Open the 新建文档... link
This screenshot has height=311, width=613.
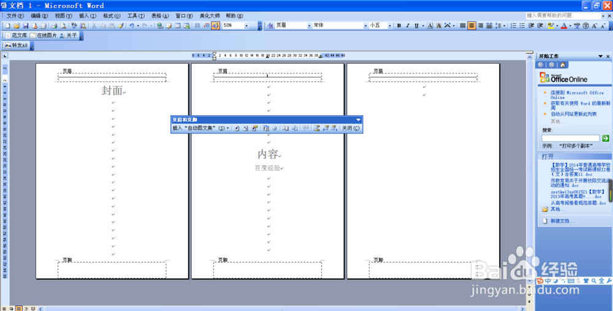(x=563, y=221)
